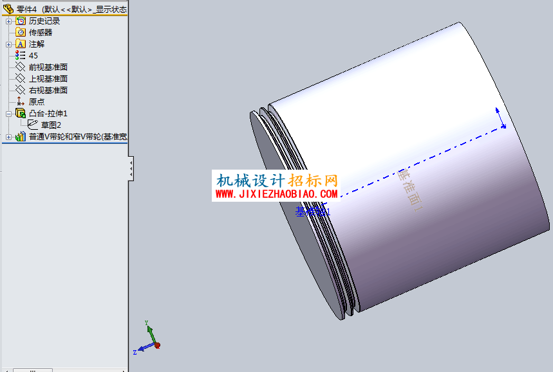The height and width of the screenshot is (372, 553).
Task: Click the 凸台-拉伸1 extrude feature icon
Action: [x=21, y=113]
